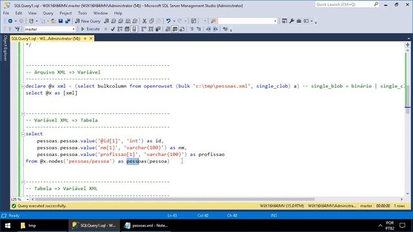Open the Action Center notifications icon
Screen dimensions: 413x232
click(402, 226)
